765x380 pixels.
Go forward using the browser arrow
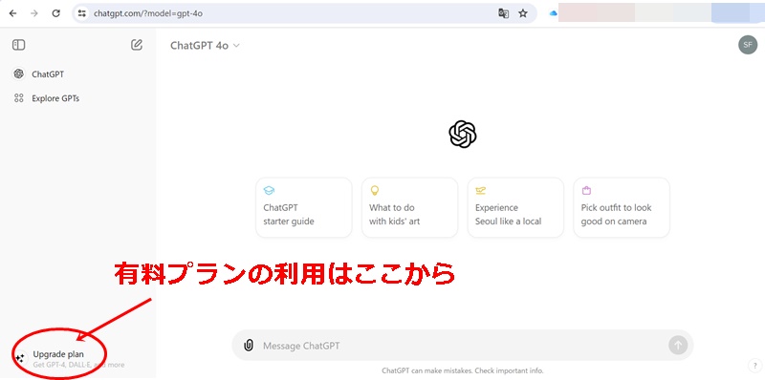[34, 13]
